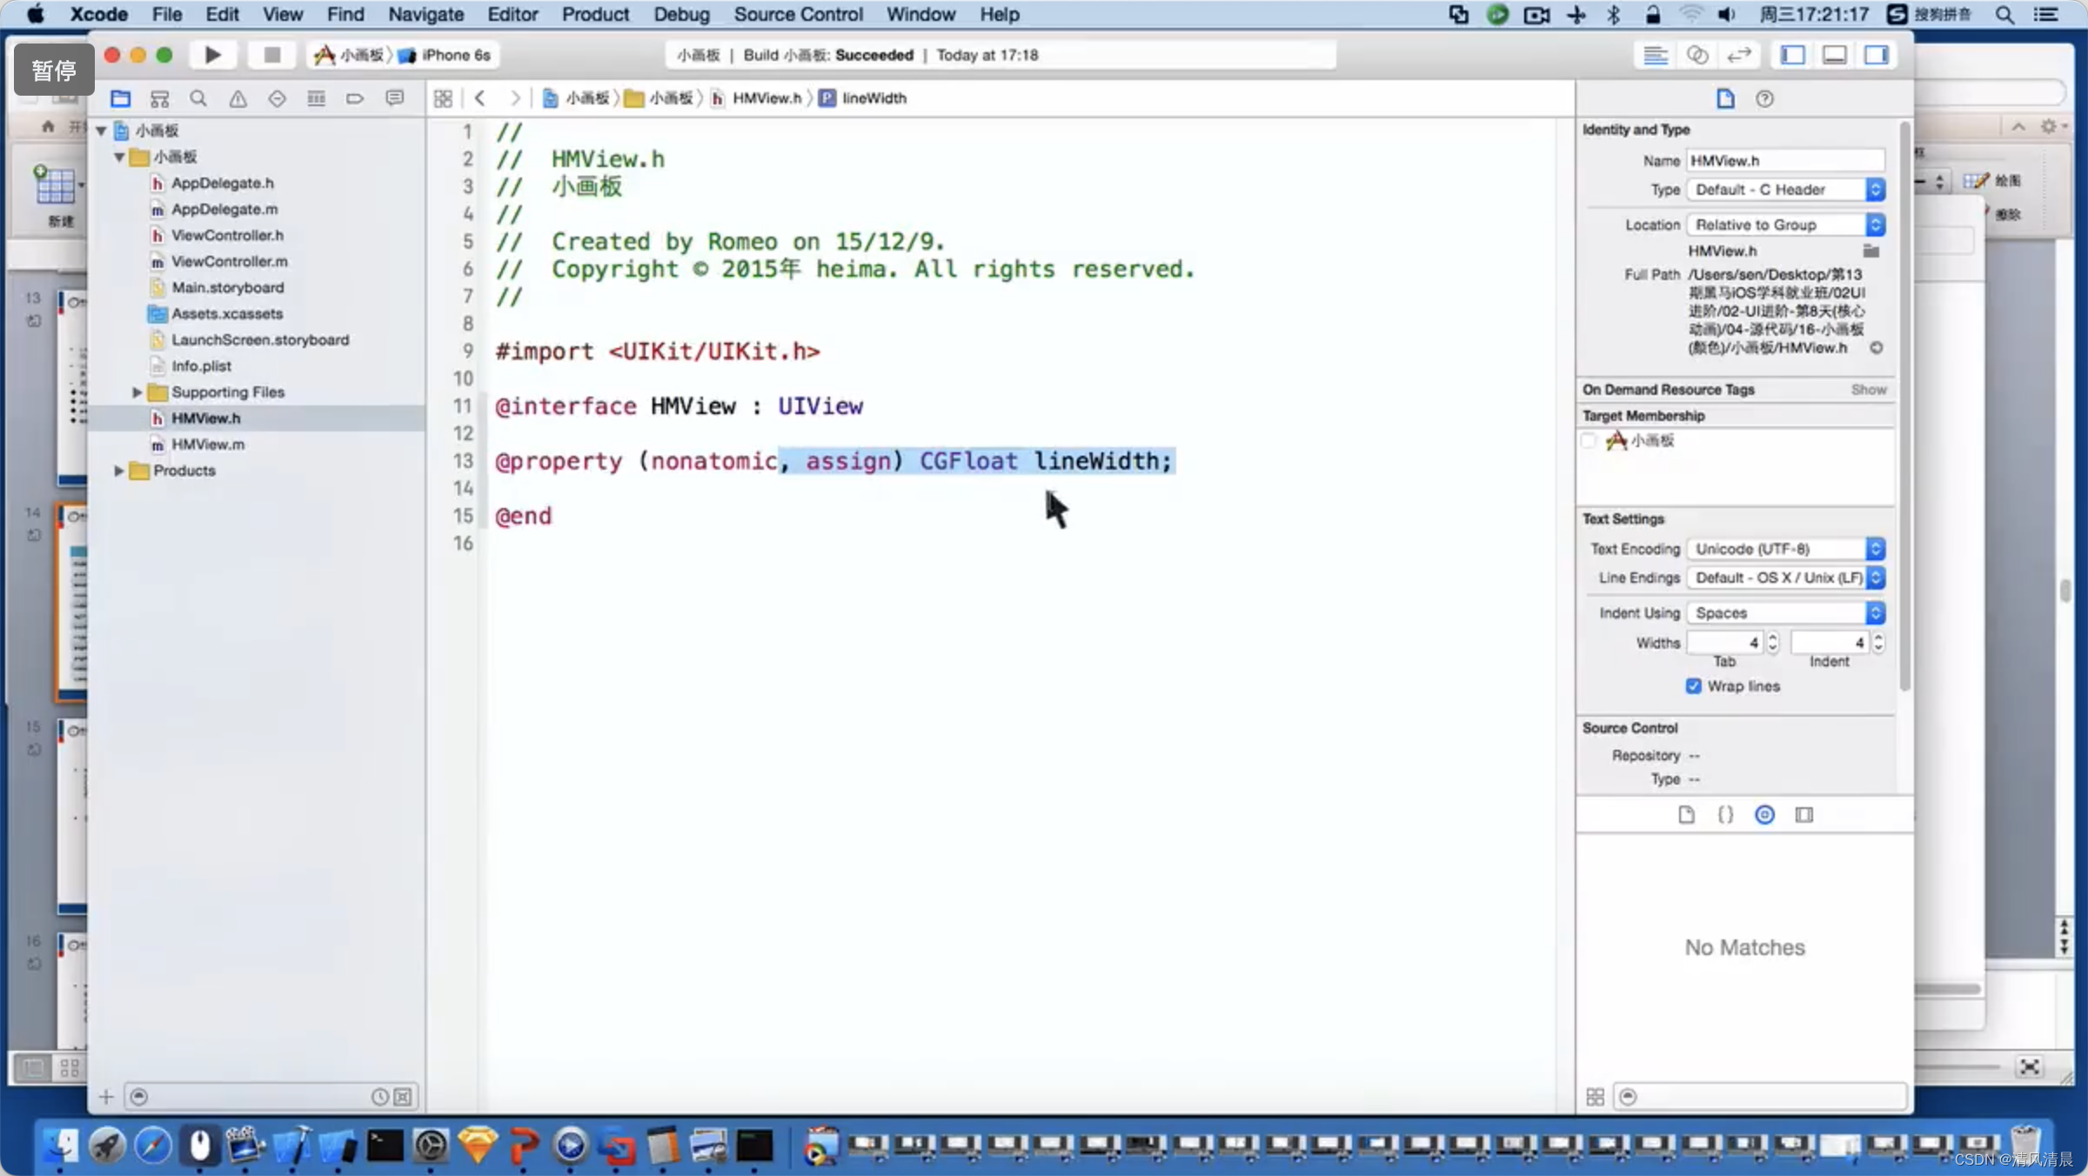Adjust Tab width stepper in Text Settings
This screenshot has height=1176, width=2088.
[x=1771, y=641]
